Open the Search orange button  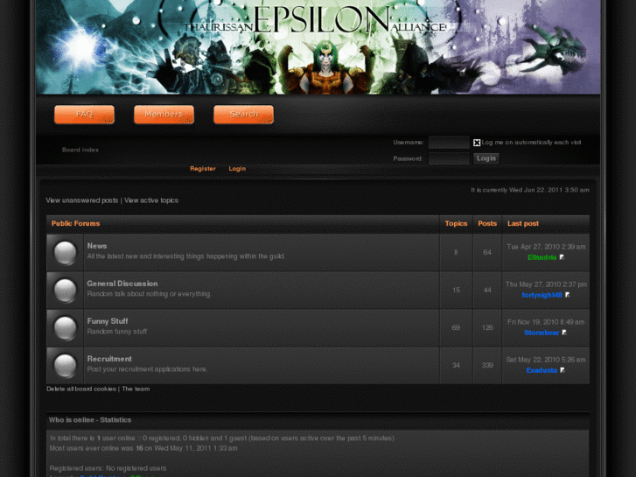click(x=243, y=115)
